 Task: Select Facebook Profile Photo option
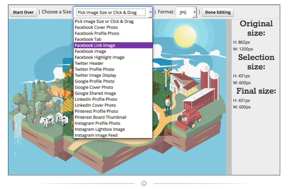[x=113, y=33]
